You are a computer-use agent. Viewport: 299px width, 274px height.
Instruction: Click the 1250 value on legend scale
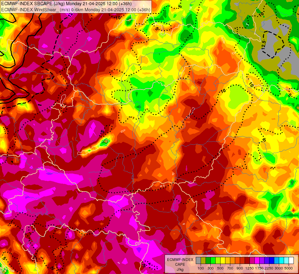coord(250,268)
